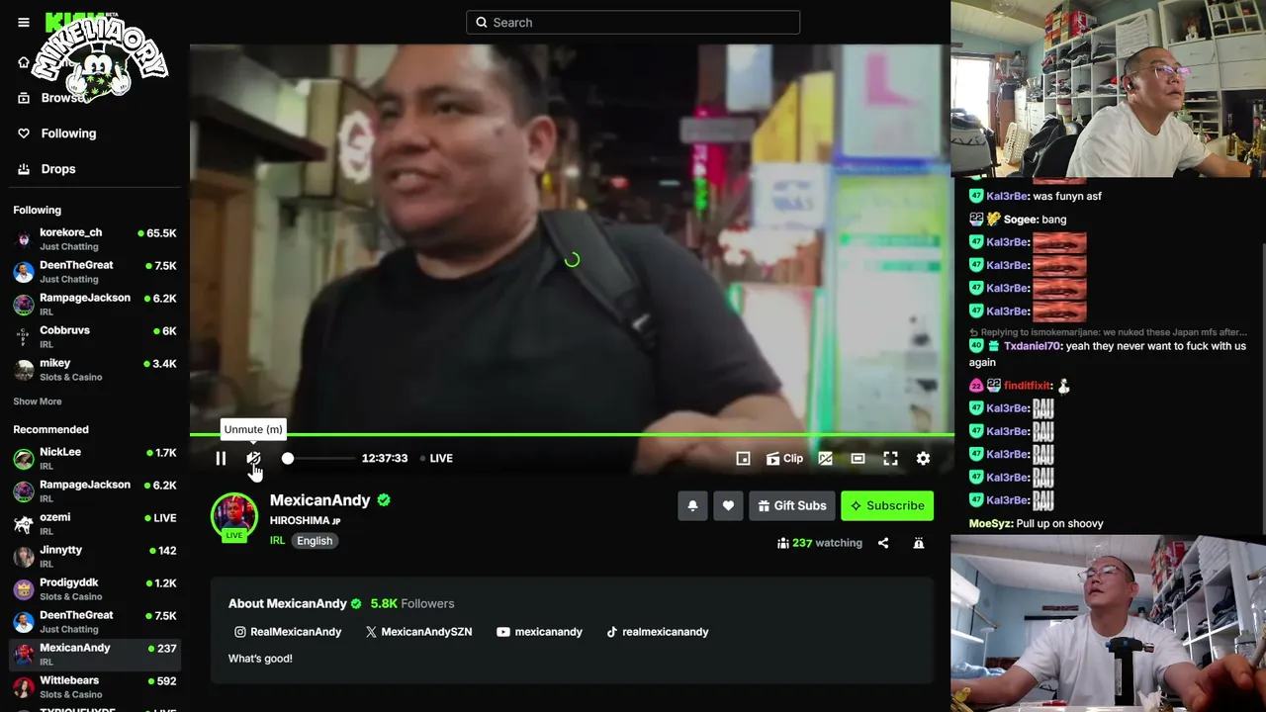
Task: Enable mini player picture-in-picture icon
Action: pyautogui.click(x=743, y=458)
